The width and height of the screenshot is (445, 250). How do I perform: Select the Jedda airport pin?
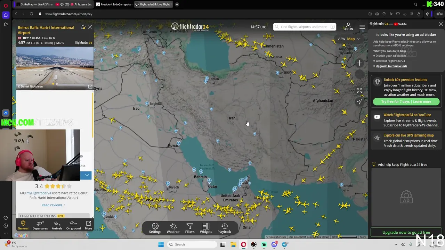click(104, 214)
